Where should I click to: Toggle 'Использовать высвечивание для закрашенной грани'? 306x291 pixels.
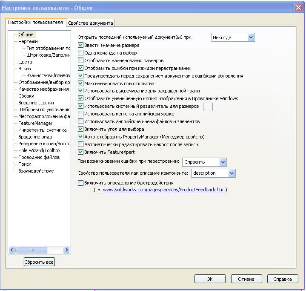(80, 91)
